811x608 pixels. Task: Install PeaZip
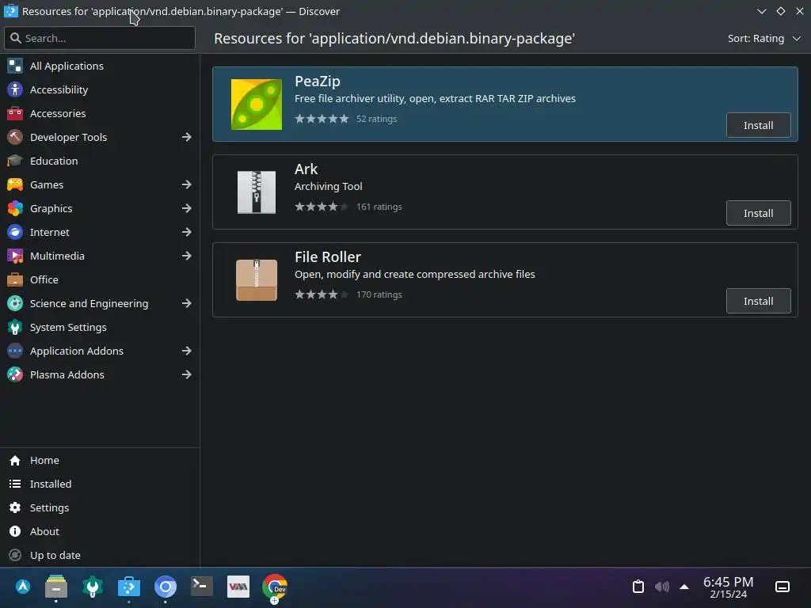tap(758, 125)
